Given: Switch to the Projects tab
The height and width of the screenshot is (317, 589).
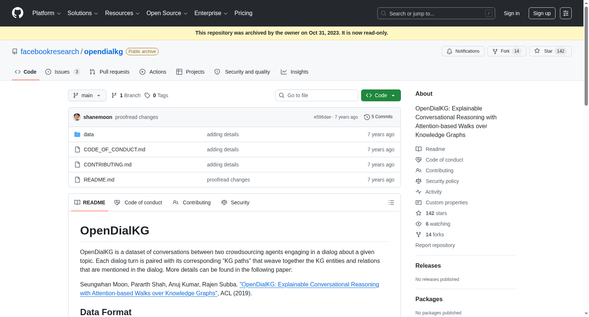Looking at the screenshot, I should [x=190, y=72].
